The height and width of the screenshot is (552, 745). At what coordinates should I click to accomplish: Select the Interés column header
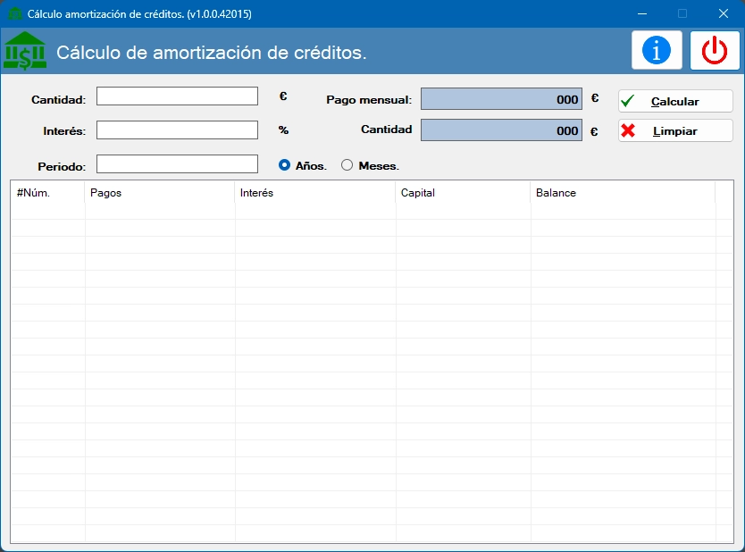coord(315,193)
